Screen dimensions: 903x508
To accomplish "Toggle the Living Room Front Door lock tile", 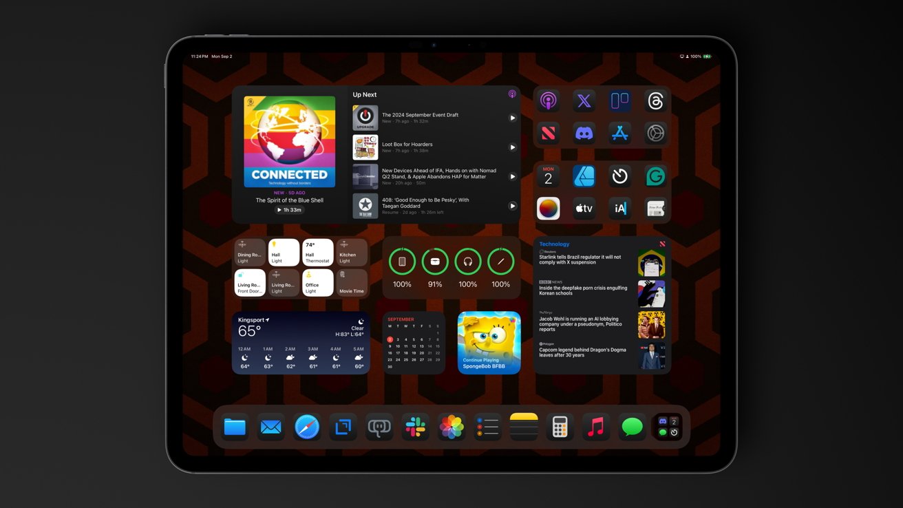I will [250, 283].
